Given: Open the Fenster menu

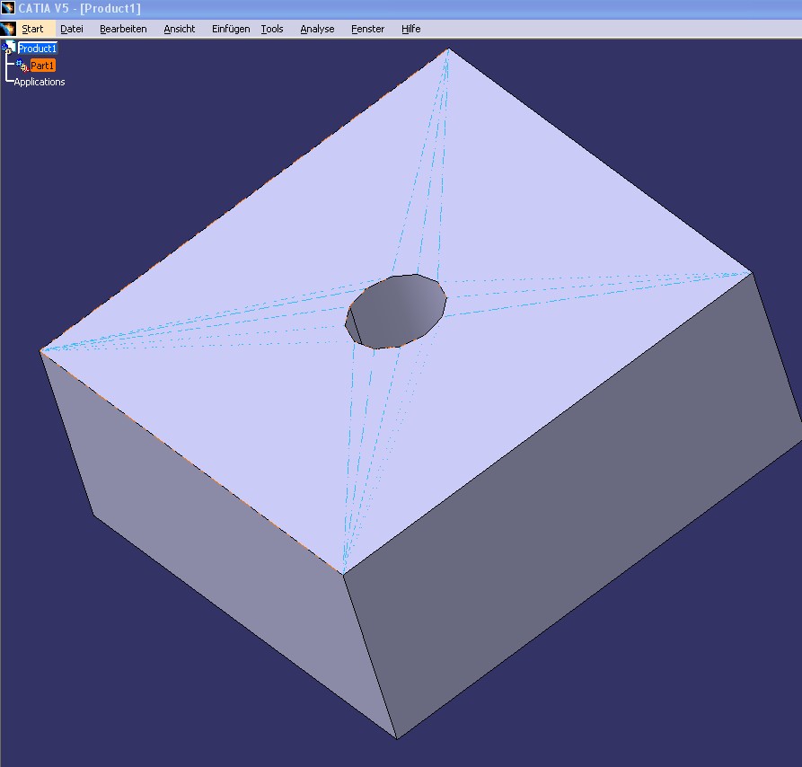Looking at the screenshot, I should [x=367, y=29].
